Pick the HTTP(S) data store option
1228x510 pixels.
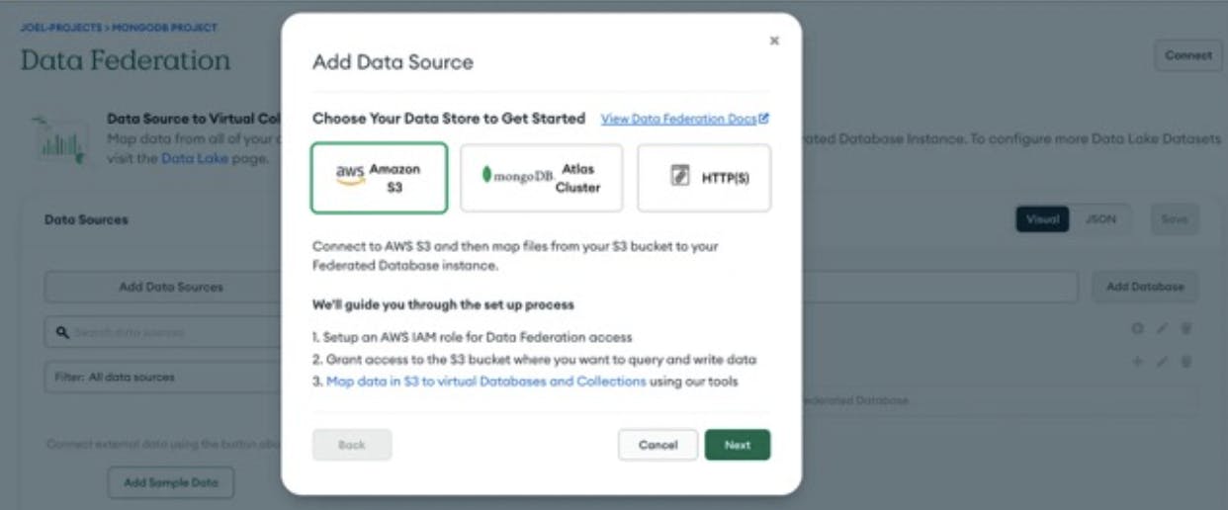[704, 178]
